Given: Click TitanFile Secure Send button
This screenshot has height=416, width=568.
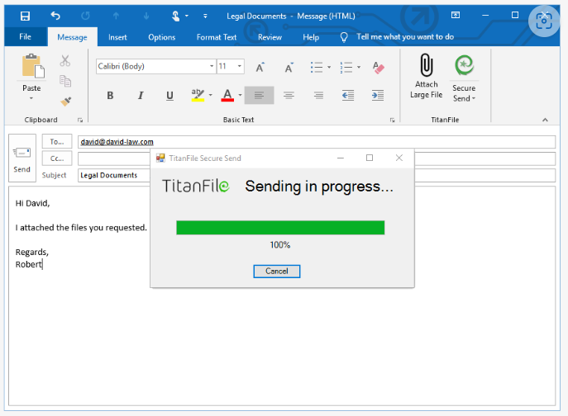Looking at the screenshot, I should click(464, 79).
